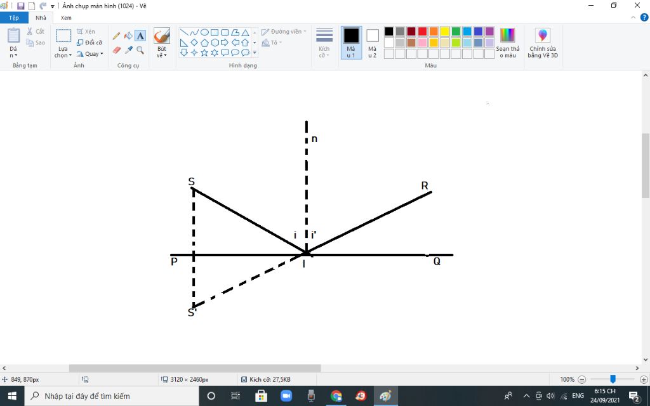
Task: Click the Save icon in quick access toolbar
Action: 20,6
